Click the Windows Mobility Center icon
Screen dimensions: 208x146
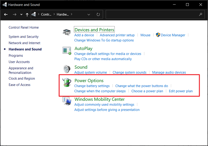(67, 102)
